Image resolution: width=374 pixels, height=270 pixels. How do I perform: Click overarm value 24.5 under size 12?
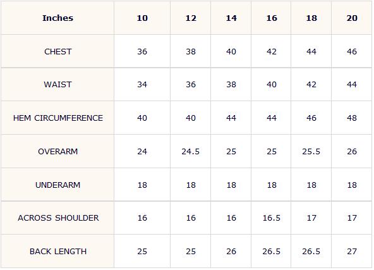click(x=191, y=151)
